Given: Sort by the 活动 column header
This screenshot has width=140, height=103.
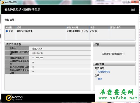Looking at the screenshot, I should (x=41, y=27).
